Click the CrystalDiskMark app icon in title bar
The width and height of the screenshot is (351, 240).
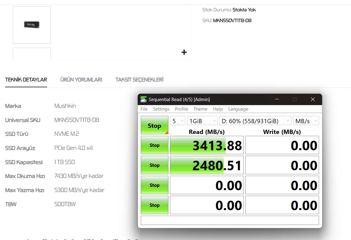pyautogui.click(x=143, y=99)
